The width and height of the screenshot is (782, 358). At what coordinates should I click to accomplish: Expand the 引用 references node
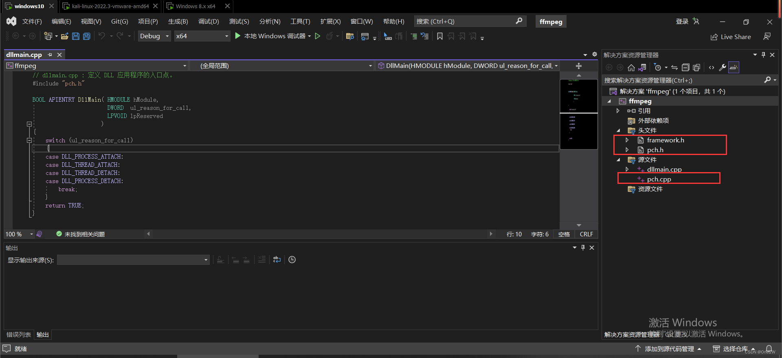618,111
